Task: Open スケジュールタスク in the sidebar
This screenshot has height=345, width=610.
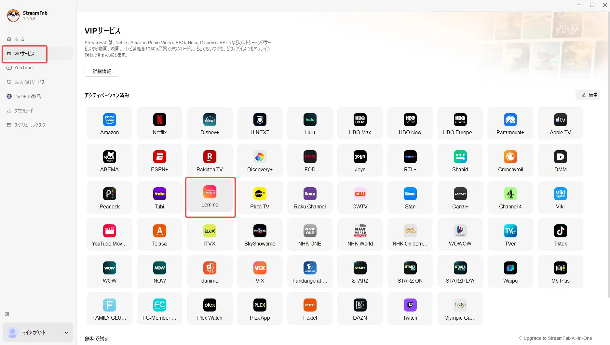Action: tap(38, 125)
